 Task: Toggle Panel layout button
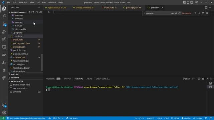pos(188,2)
